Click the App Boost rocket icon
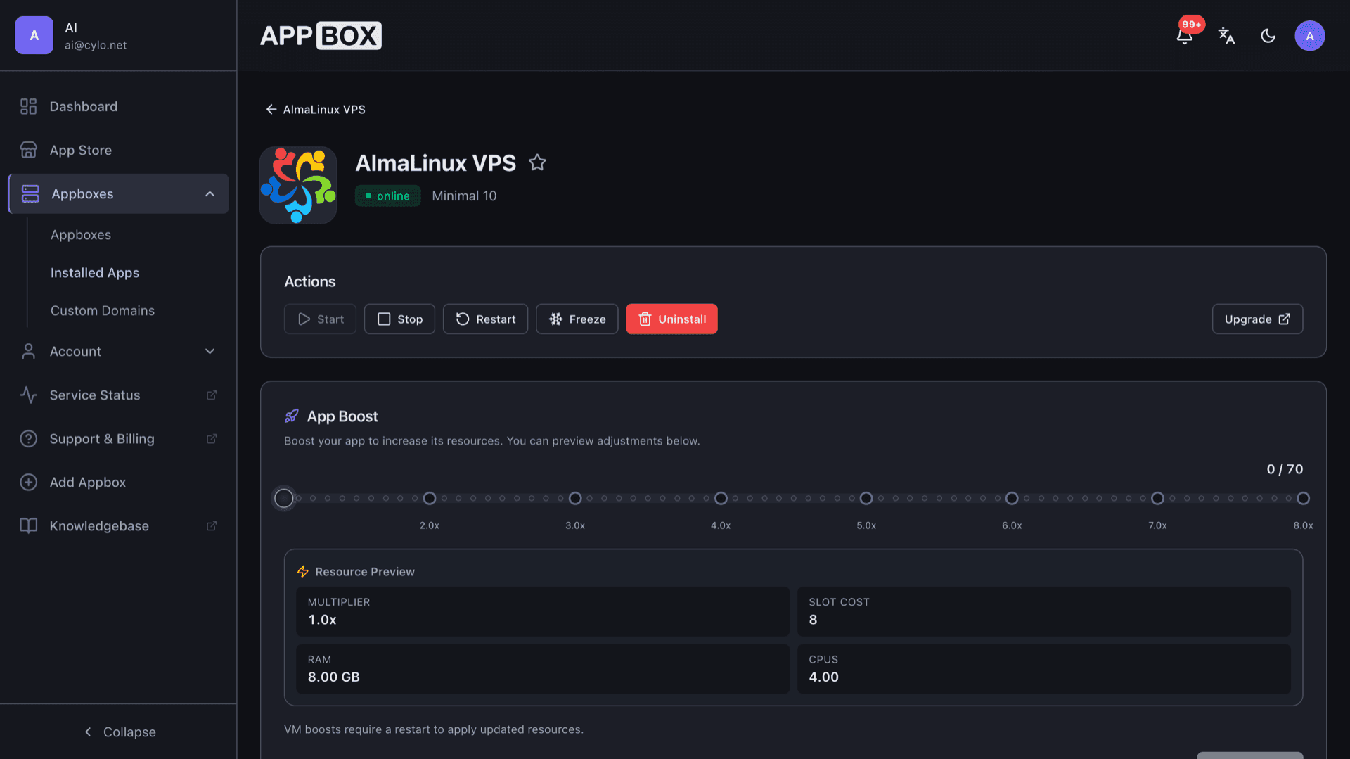This screenshot has height=759, width=1350. [291, 416]
